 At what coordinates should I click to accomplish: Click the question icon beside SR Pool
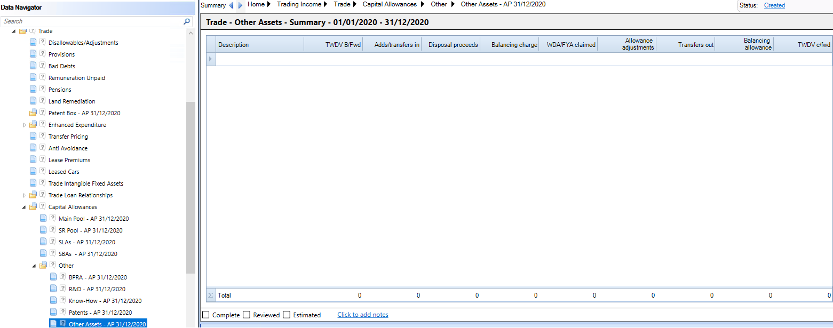coord(52,230)
